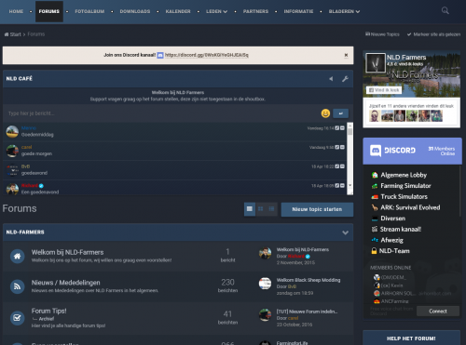Open the search magnifier icon
The width and height of the screenshot is (466, 345).
point(445,11)
